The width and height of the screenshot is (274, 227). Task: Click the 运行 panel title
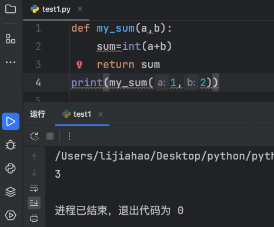tap(38, 114)
